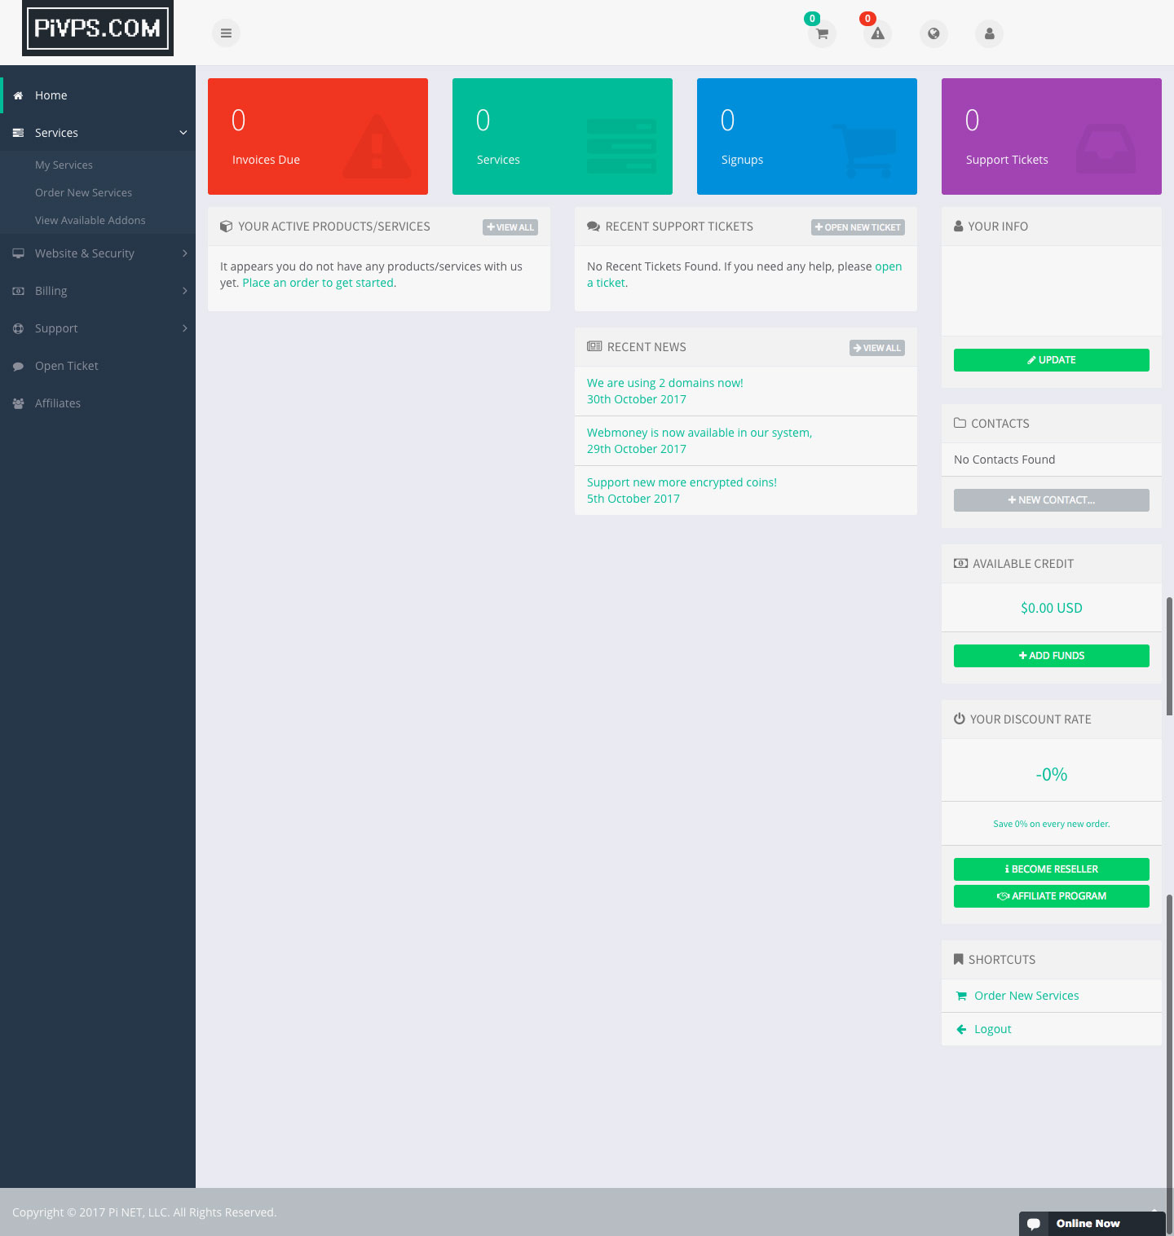Click the -0% discount rate value
1174x1236 pixels.
1052,774
